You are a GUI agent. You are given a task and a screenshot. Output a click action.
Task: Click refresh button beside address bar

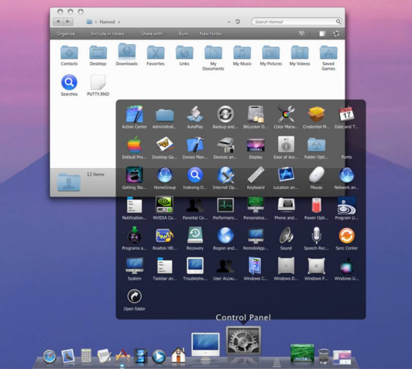tap(237, 22)
